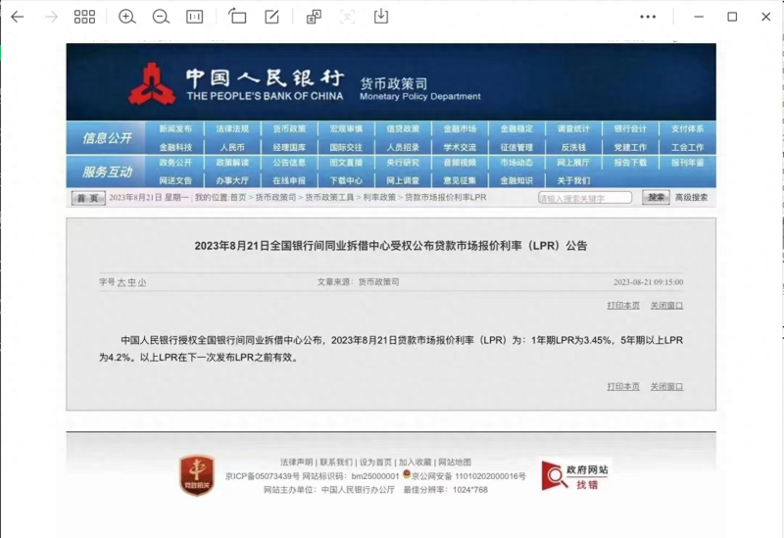Viewport: 784px width, 538px height.
Task: Open the 金融市场 menu item
Action: [x=460, y=129]
